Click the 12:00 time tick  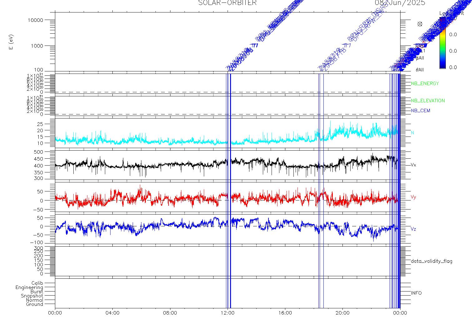(x=228, y=313)
